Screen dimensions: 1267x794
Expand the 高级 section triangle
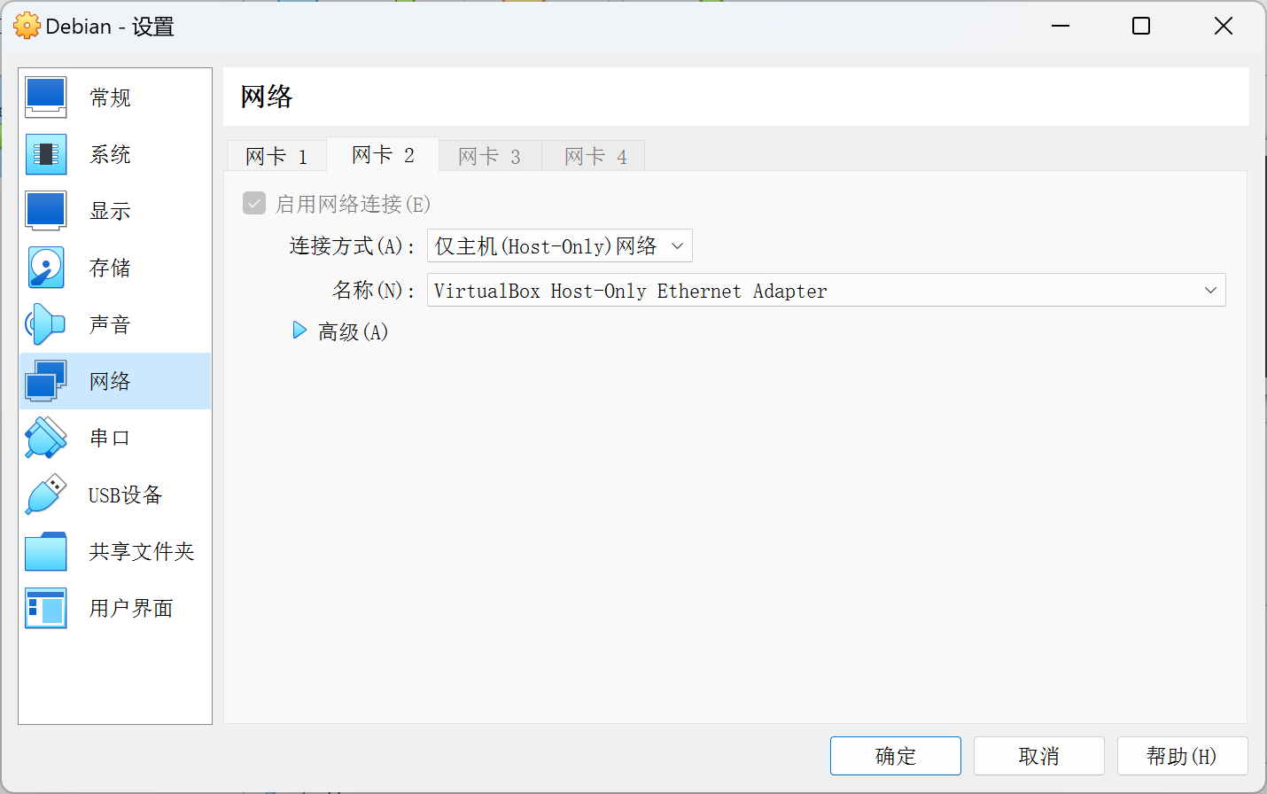(299, 331)
